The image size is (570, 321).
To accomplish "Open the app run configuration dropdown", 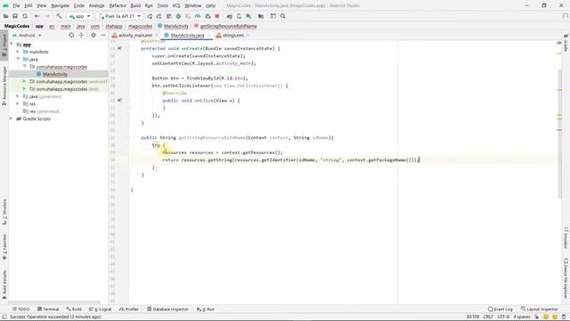I will pyautogui.click(x=79, y=16).
